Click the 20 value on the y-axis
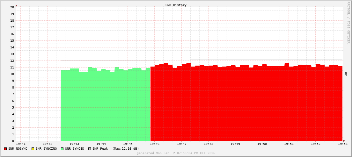352x157 pixels. click(x=12, y=7)
